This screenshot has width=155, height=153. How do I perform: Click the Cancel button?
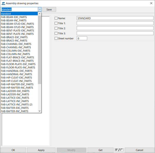click(x=139, y=150)
